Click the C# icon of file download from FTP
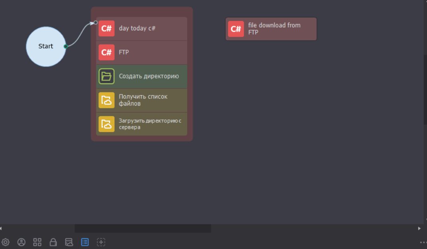This screenshot has height=249, width=427. 236,29
